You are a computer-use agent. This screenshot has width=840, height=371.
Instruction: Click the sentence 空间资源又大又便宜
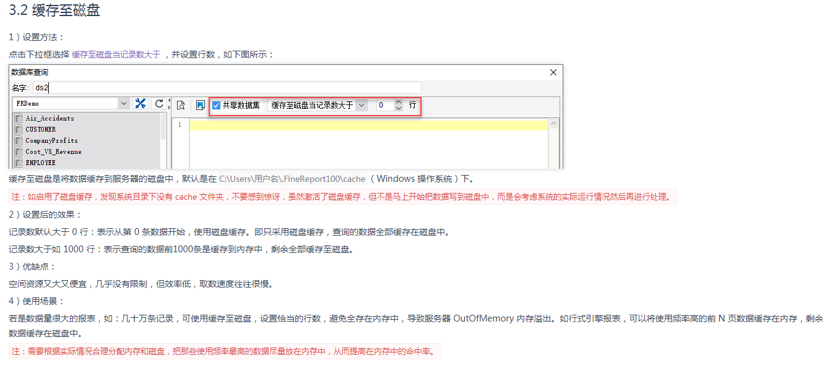click(141, 284)
